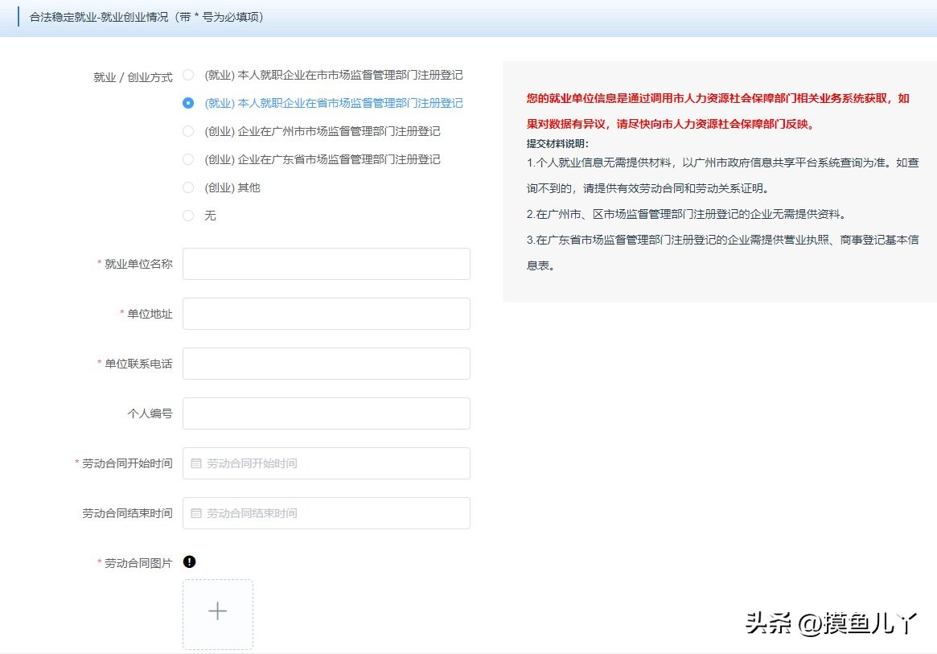This screenshot has width=937, height=654.
Task: Select (创业) 企业在广州市市场监督管理部门注册登记 option
Action: click(x=187, y=131)
